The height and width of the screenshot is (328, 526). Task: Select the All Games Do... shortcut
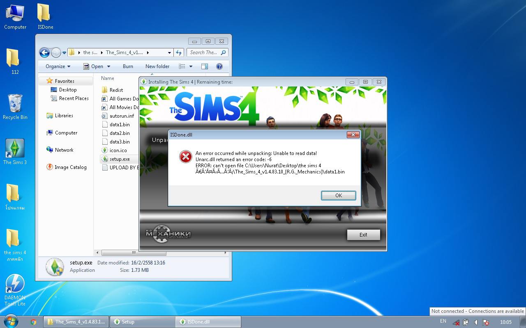tap(120, 99)
